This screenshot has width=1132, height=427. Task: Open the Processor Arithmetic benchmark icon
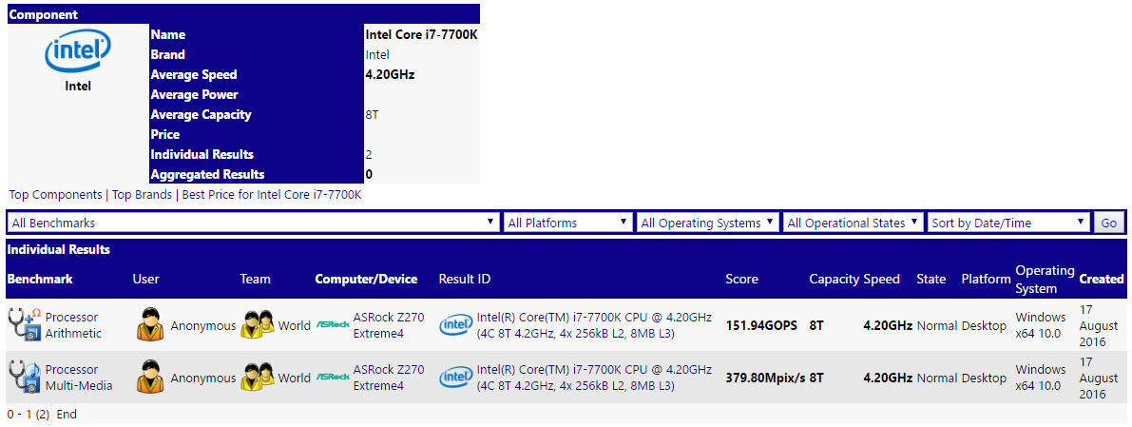tap(25, 324)
